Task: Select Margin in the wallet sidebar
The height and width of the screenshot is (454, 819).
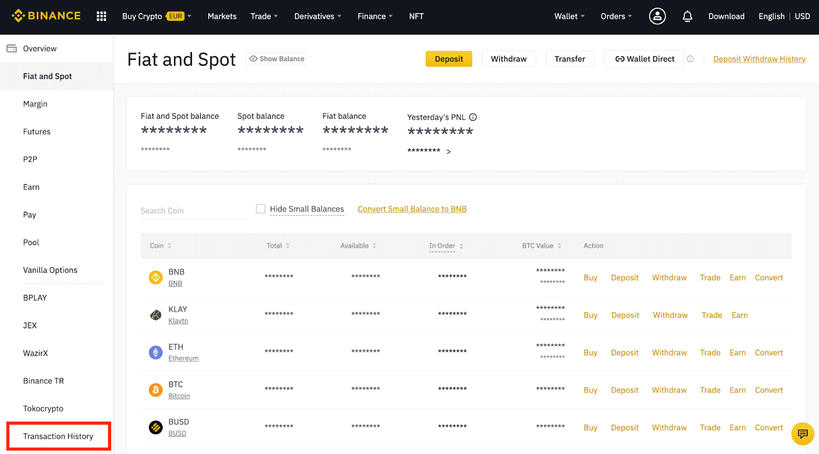Action: (x=35, y=104)
